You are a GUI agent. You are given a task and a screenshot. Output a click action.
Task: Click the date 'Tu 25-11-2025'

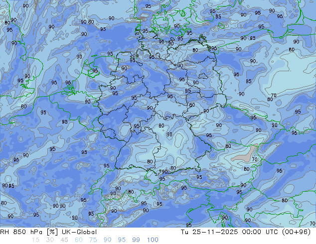tap(209, 232)
